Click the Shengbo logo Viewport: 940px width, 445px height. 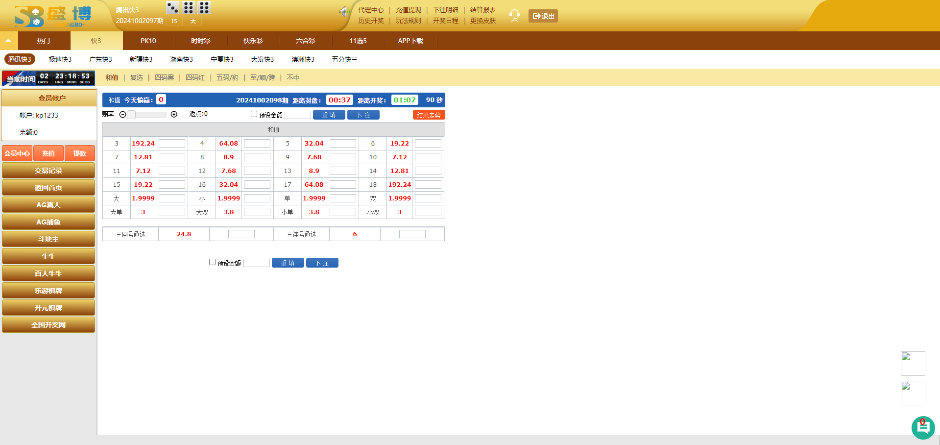(x=53, y=16)
